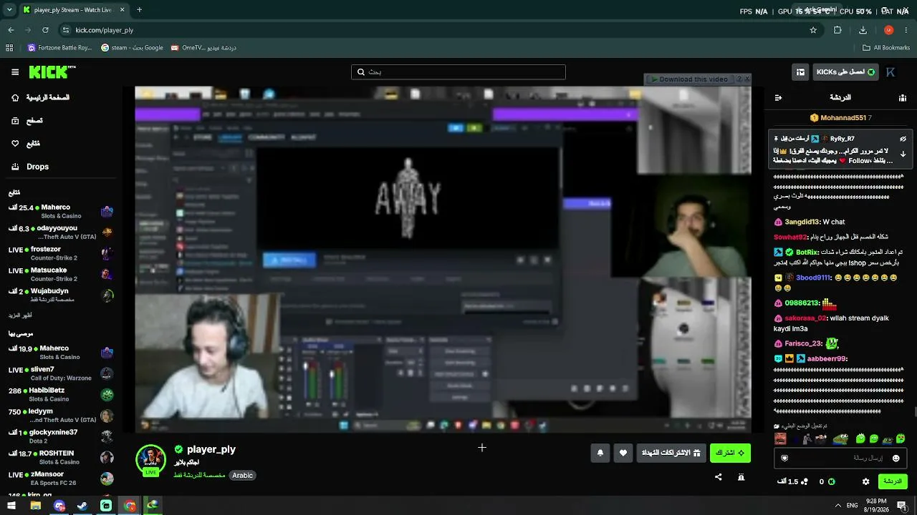The width and height of the screenshot is (917, 515).
Task: Click zMansoor channel avatar
Action: 107,479
